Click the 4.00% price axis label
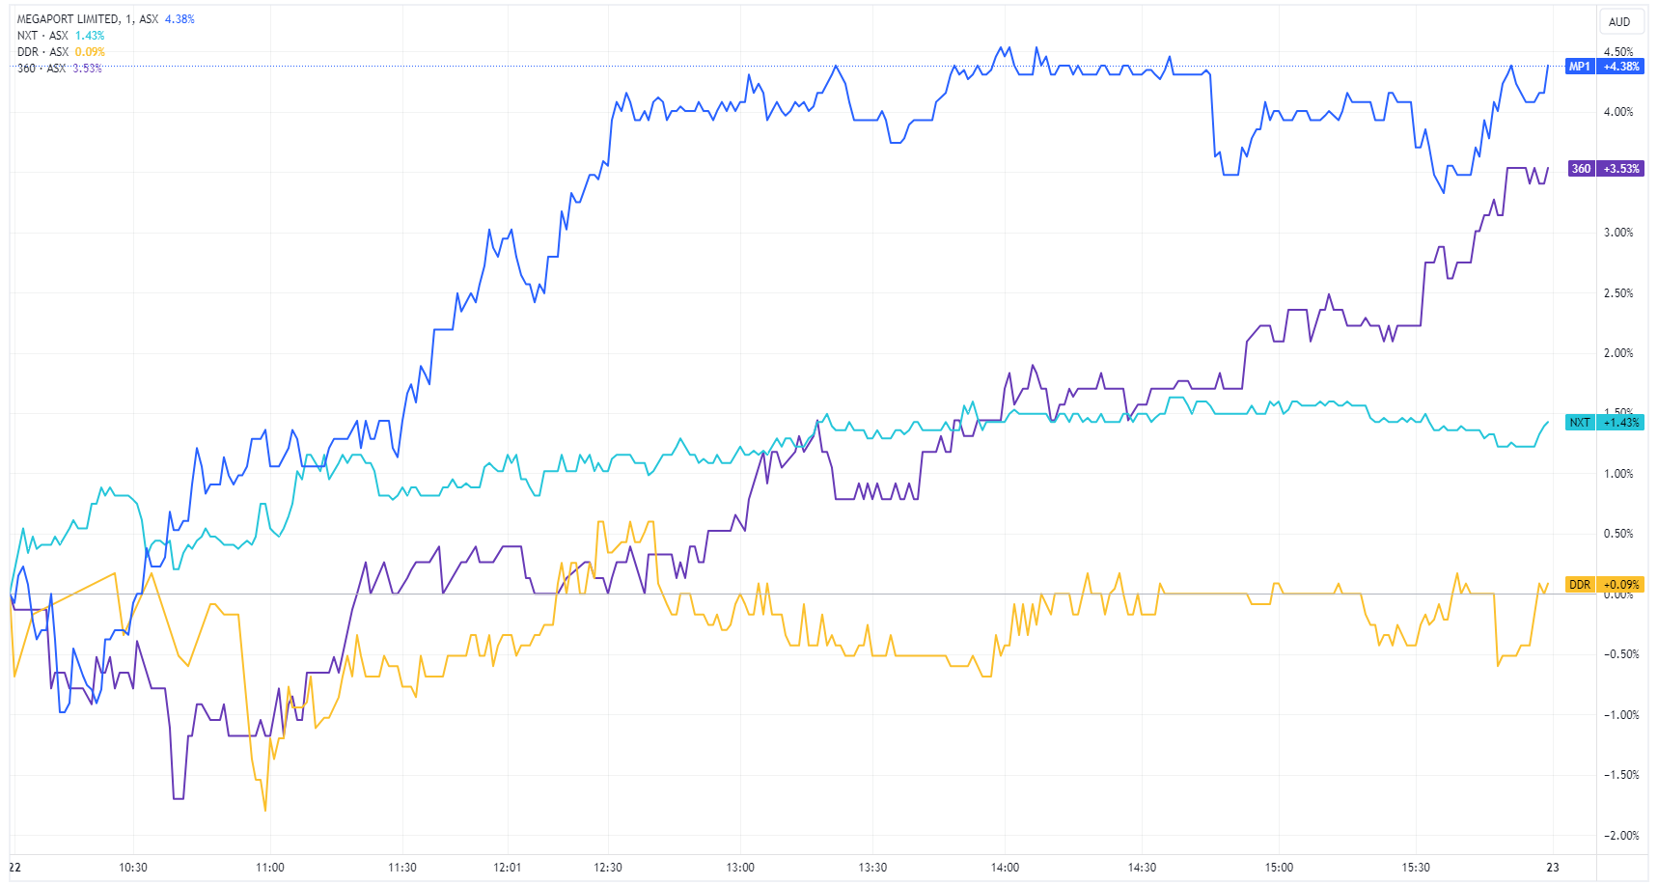Image resolution: width=1658 pixels, height=885 pixels. pyautogui.click(x=1618, y=112)
